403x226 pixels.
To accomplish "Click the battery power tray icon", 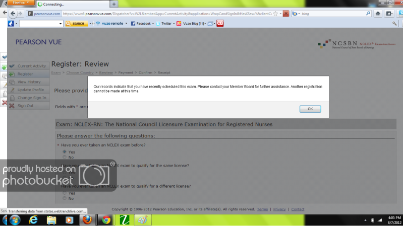I will pyautogui.click(x=373, y=220).
